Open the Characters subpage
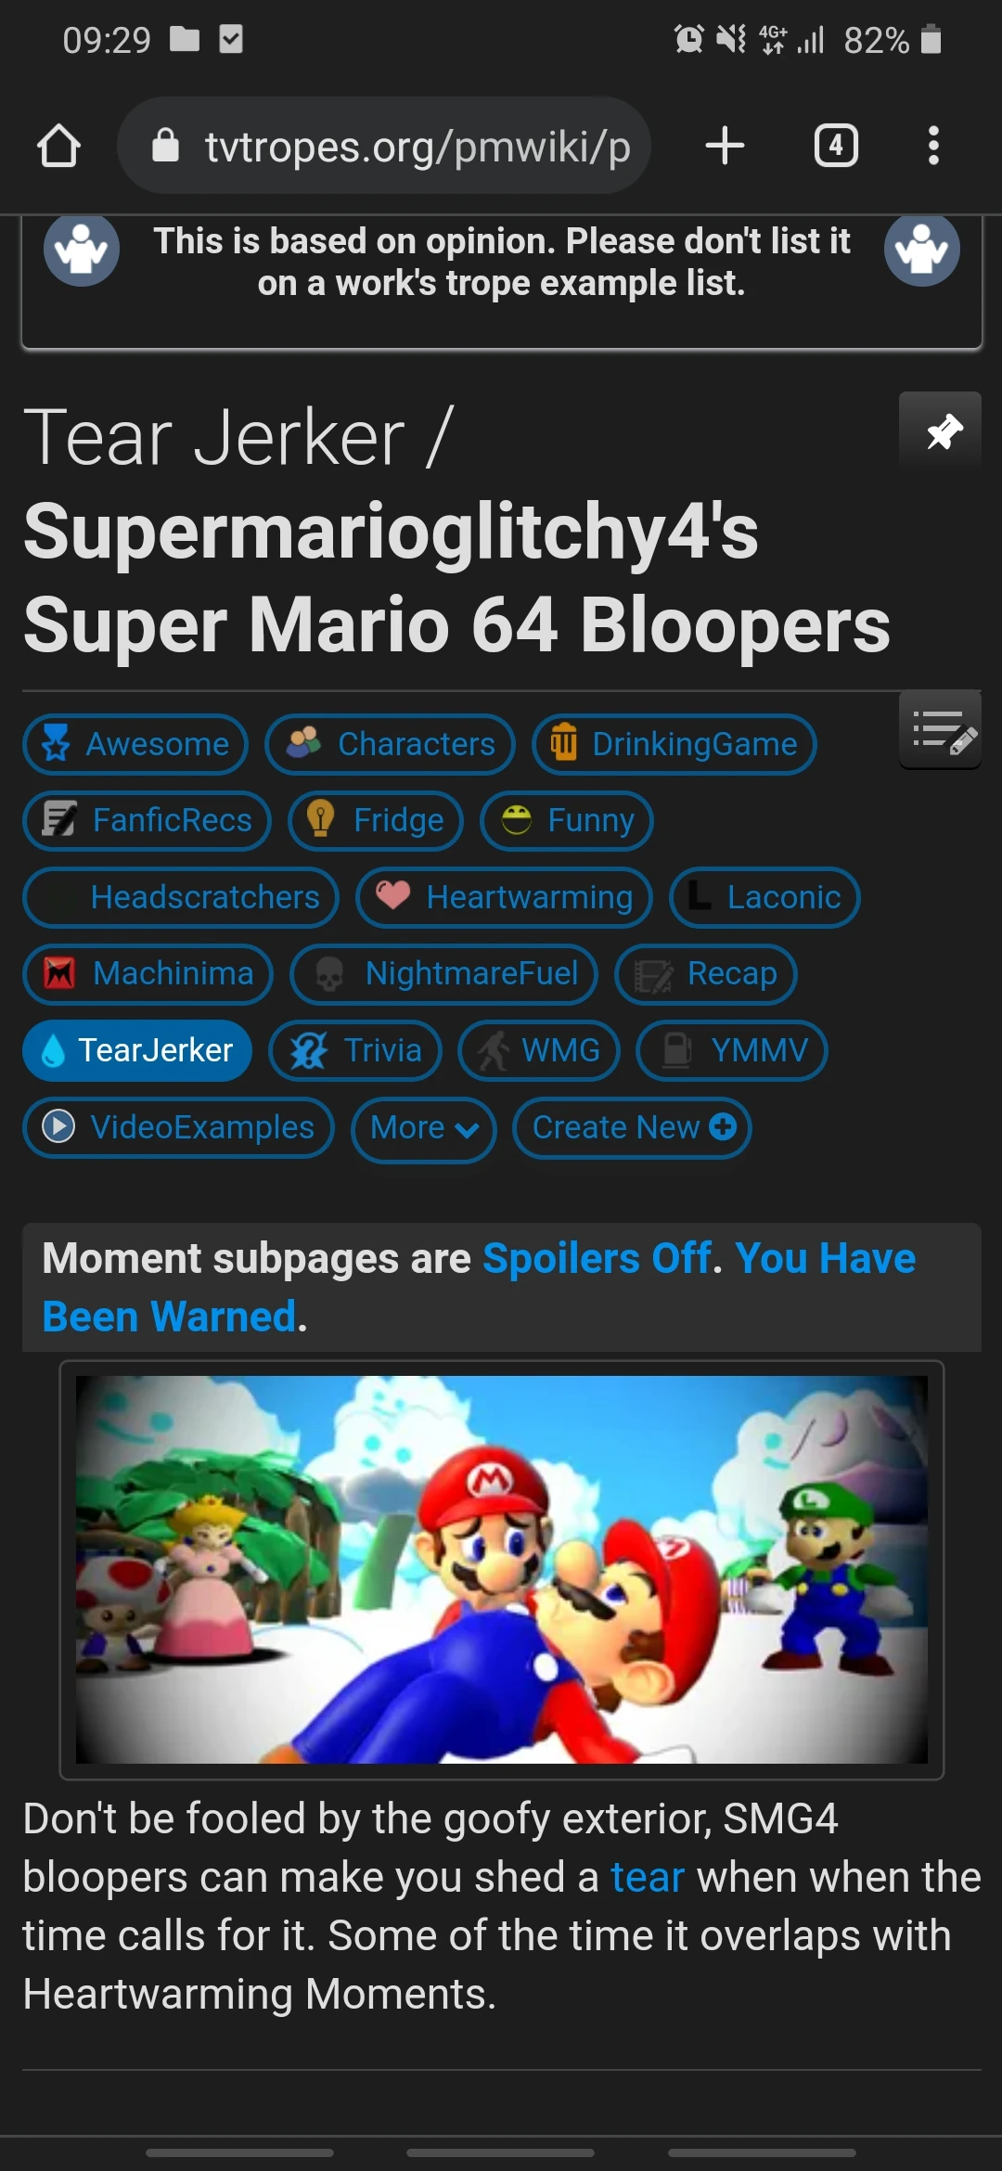Screen dimensions: 1002x2171 pyautogui.click(x=390, y=744)
